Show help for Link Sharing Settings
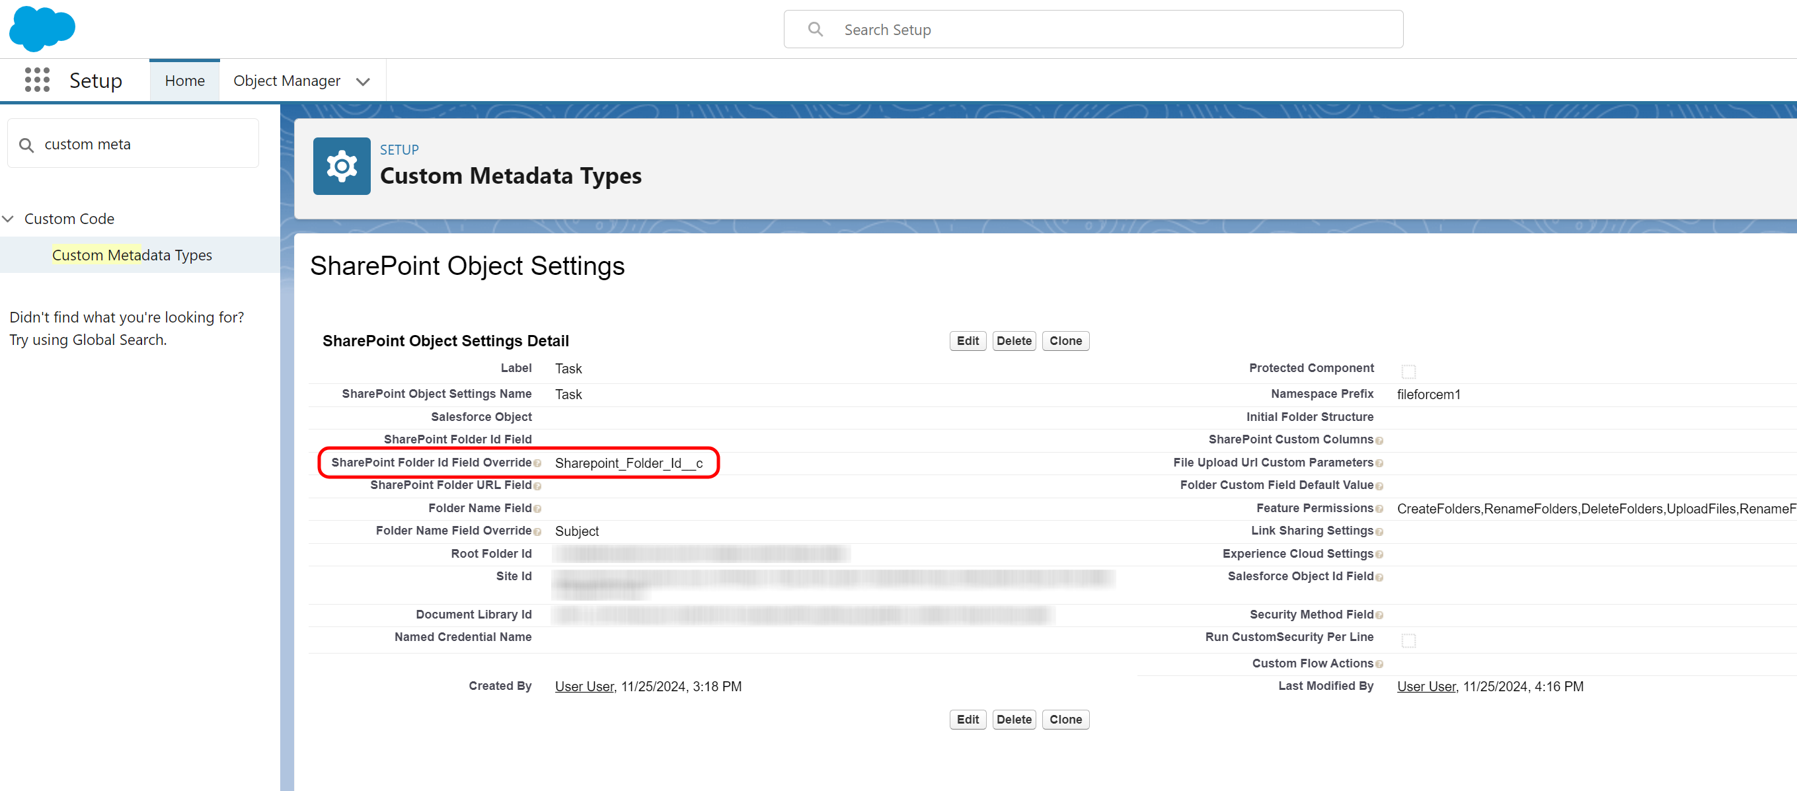 pyautogui.click(x=1379, y=531)
